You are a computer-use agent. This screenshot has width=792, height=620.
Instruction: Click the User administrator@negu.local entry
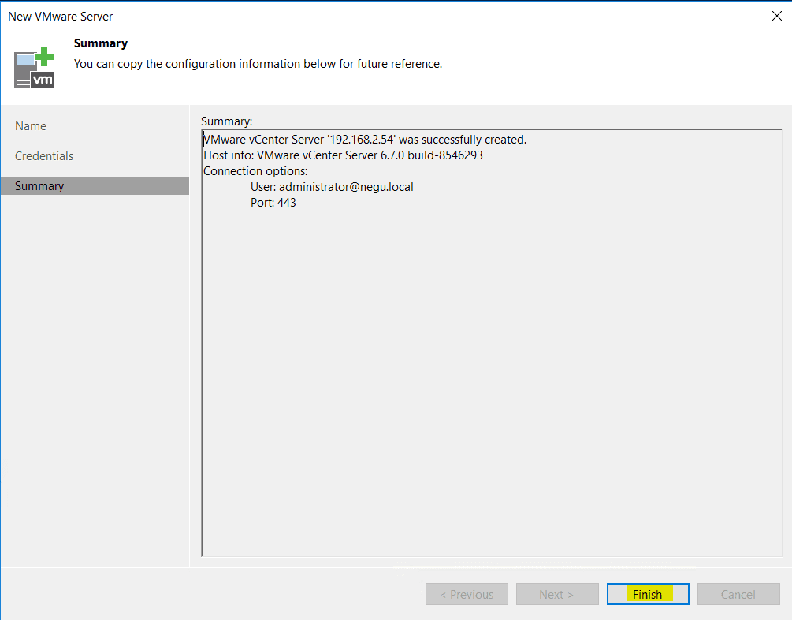tap(332, 186)
